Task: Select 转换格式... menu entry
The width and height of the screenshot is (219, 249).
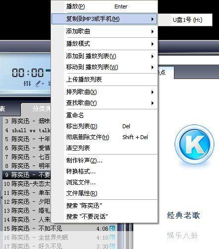Action: (105, 171)
